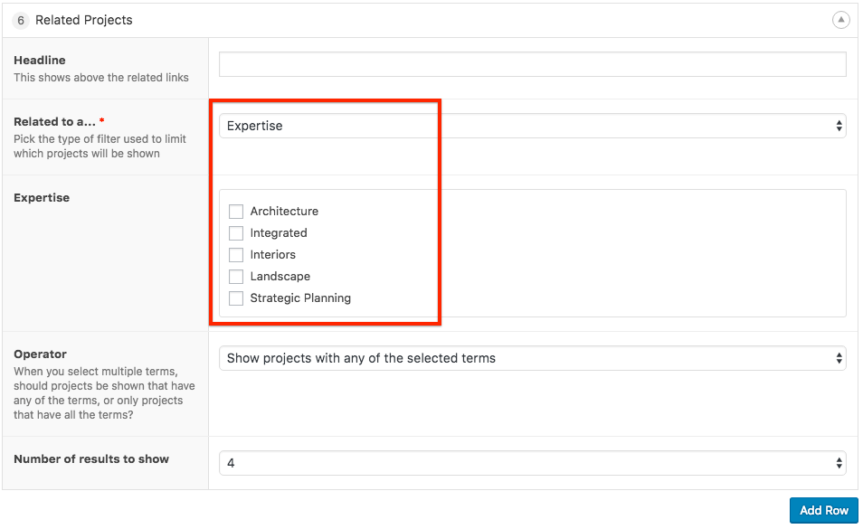Screen dimensions: 863x529
Task: Click the 'Strategic Planning' label text
Action: click(x=300, y=298)
